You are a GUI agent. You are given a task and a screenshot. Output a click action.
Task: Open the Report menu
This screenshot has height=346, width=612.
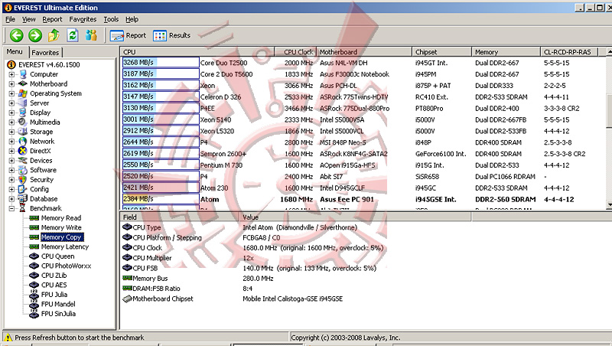point(52,19)
